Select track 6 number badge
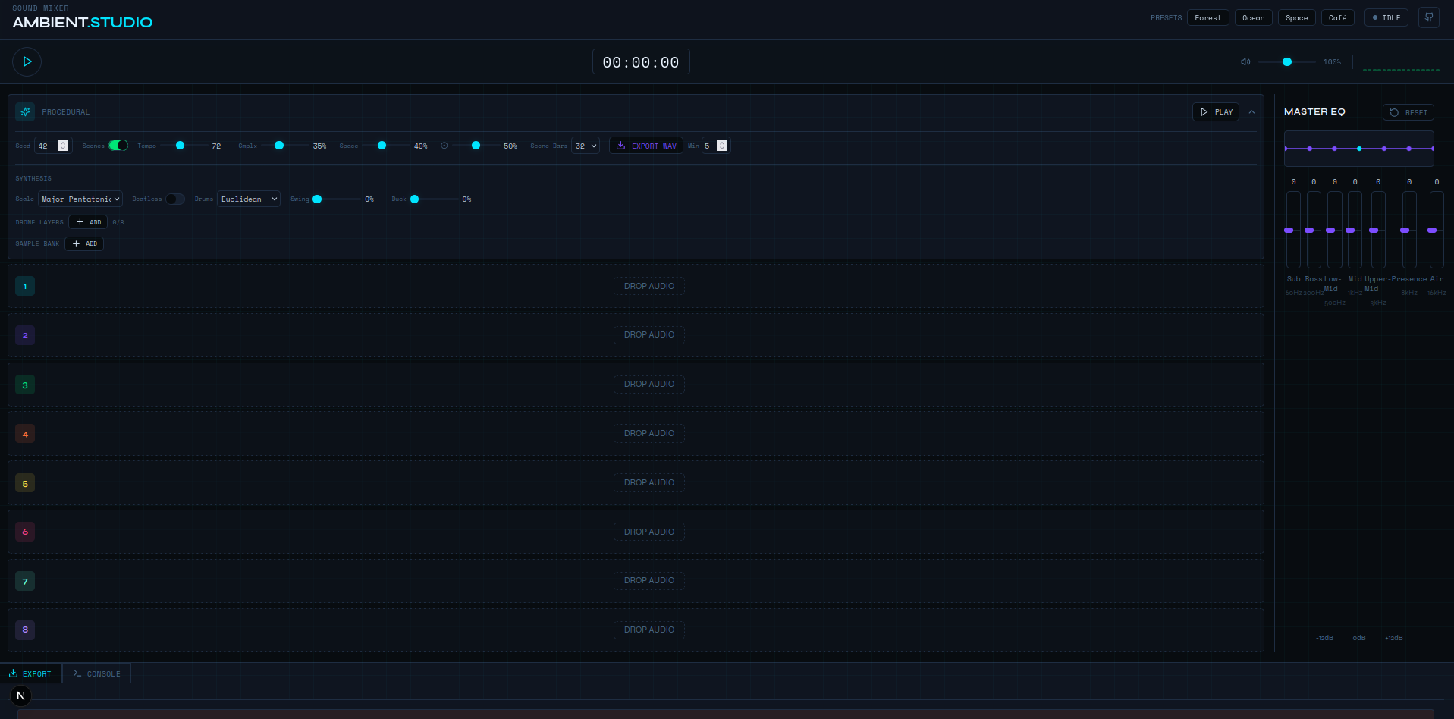This screenshot has width=1454, height=719. [x=25, y=532]
